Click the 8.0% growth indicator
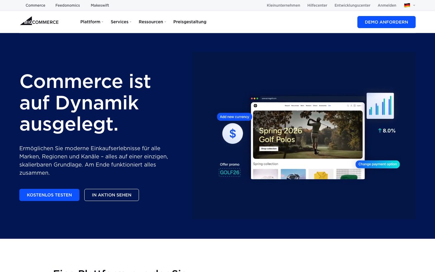 [387, 131]
